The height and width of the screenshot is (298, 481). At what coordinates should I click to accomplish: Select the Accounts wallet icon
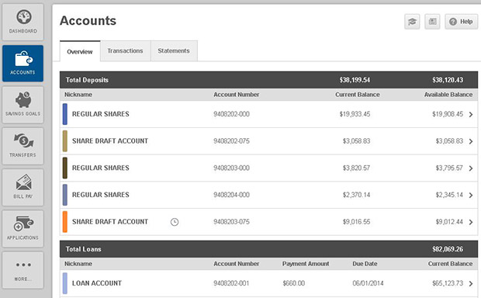pos(23,64)
